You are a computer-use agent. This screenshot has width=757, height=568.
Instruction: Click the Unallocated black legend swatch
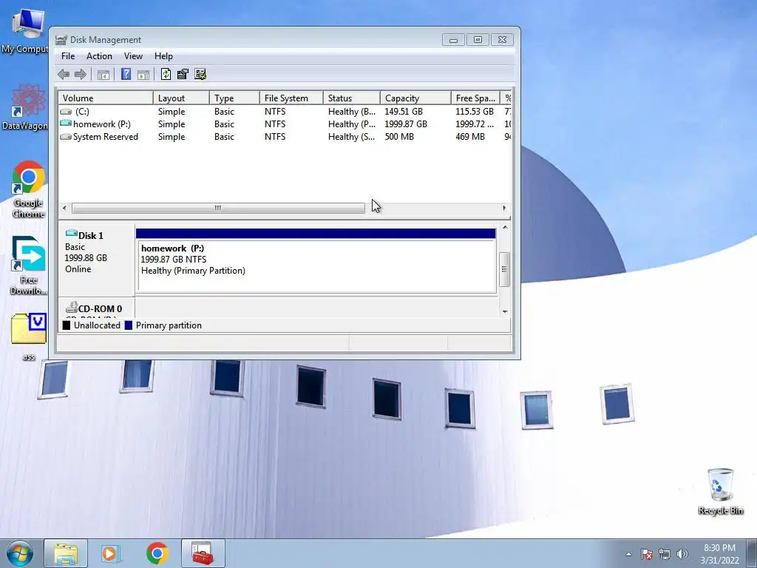(x=67, y=325)
